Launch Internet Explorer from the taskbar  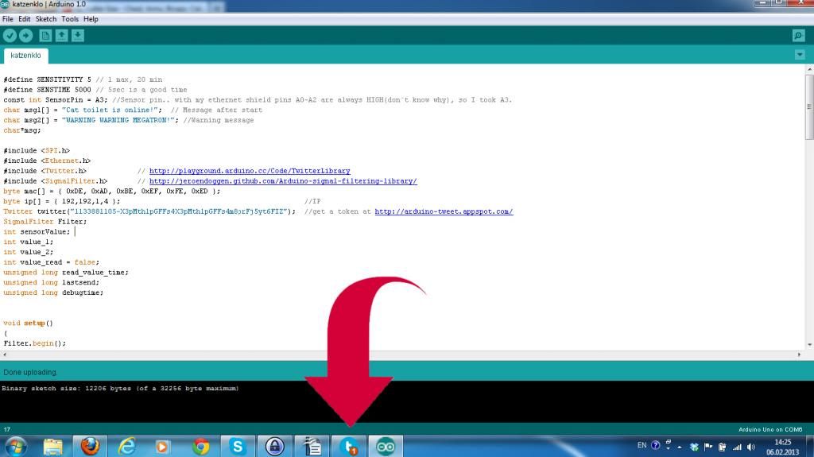(x=126, y=447)
